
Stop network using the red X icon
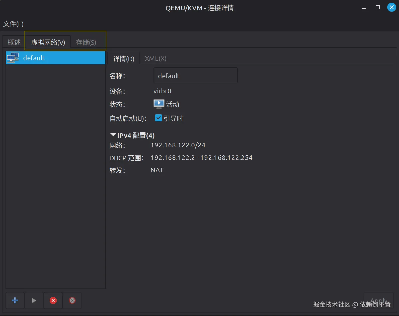click(53, 300)
